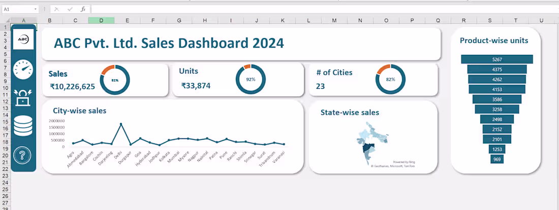Select column K header
The height and width of the screenshot is (210, 559).
tap(283, 21)
